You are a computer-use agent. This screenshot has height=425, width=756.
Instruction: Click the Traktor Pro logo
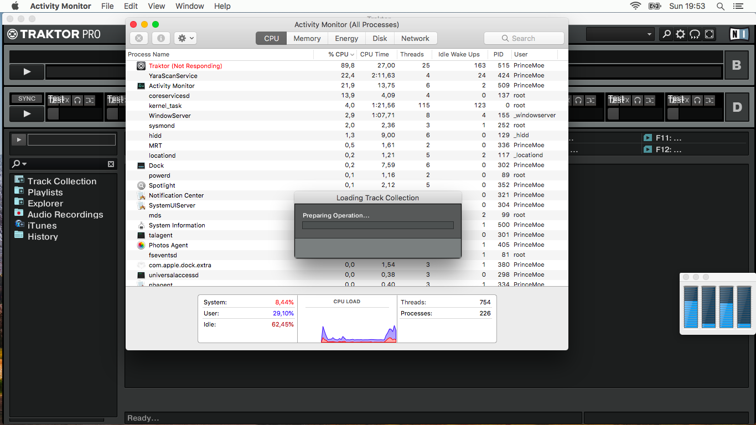[54, 34]
